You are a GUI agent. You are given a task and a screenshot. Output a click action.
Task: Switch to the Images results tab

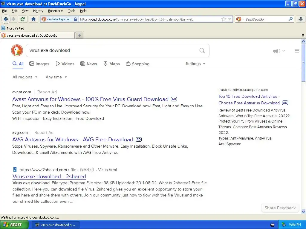(x=39, y=64)
